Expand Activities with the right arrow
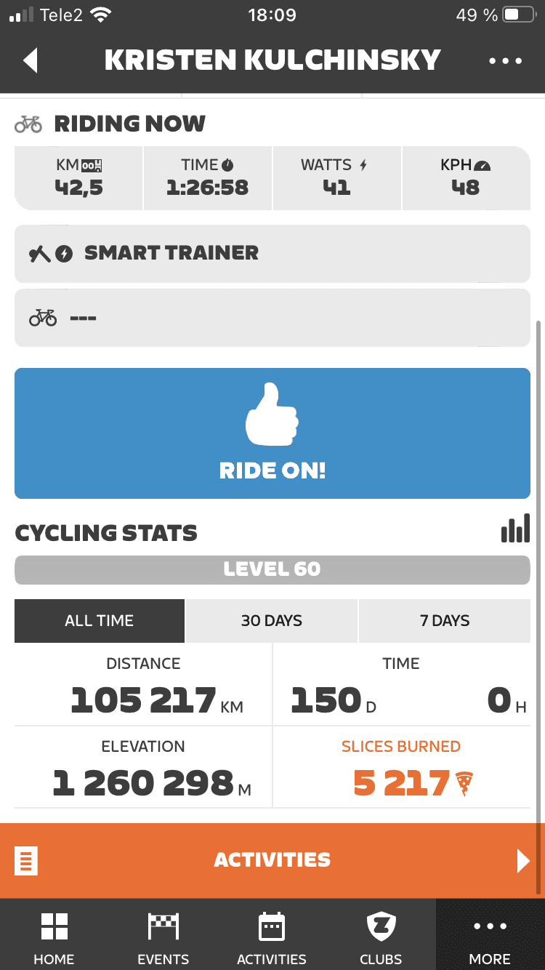Viewport: 545px width, 970px height. click(x=522, y=861)
